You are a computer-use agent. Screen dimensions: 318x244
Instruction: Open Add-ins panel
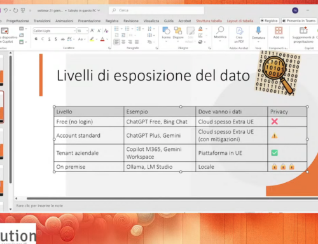tap(279, 33)
